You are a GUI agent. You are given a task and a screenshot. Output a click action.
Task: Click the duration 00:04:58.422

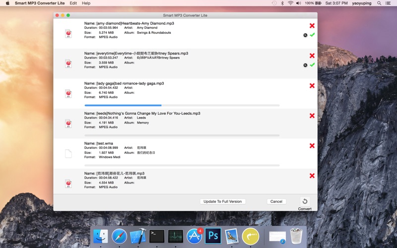(x=108, y=178)
